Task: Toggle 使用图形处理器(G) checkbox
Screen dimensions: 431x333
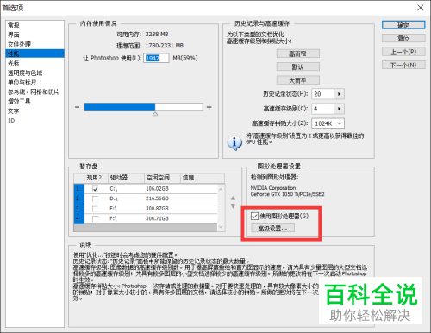Action: tap(254, 216)
